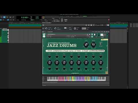Click the round instrument icon below the wrench
Viewport: 138px width, 103px height.
tap(44, 36)
